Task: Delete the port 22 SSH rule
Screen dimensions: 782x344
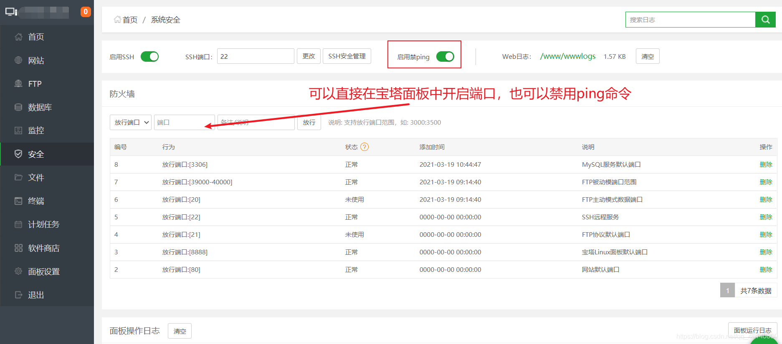Action: [x=766, y=217]
